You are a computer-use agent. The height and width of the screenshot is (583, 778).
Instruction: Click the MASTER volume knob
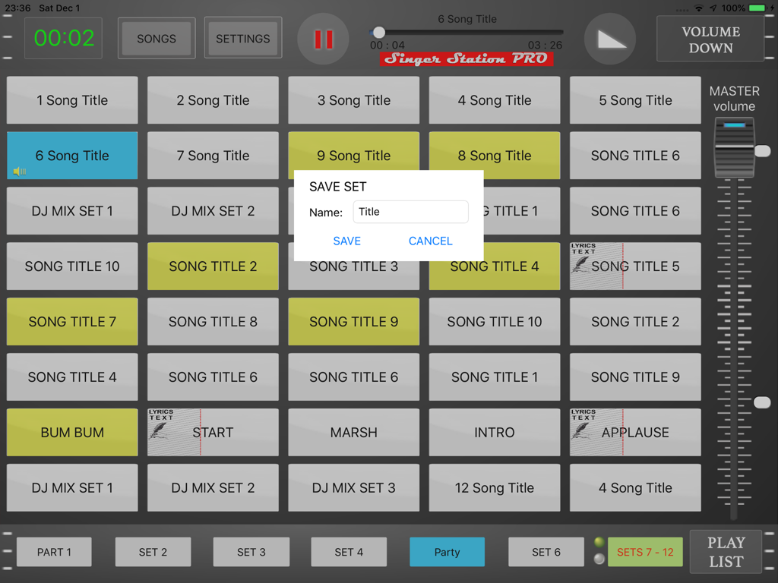(x=734, y=149)
